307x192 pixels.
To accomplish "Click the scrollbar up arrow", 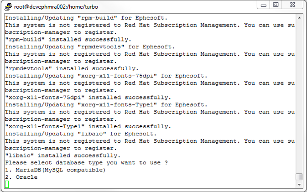I will pos(299,18).
